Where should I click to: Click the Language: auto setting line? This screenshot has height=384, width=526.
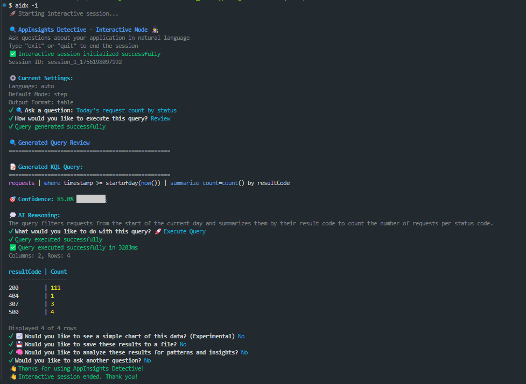point(31,86)
